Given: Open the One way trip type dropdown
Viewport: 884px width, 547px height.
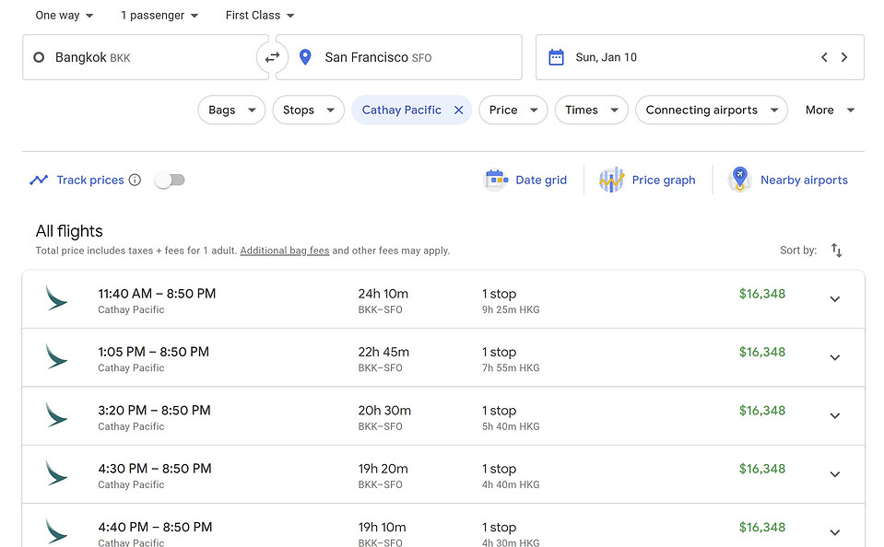Looking at the screenshot, I should tap(65, 16).
